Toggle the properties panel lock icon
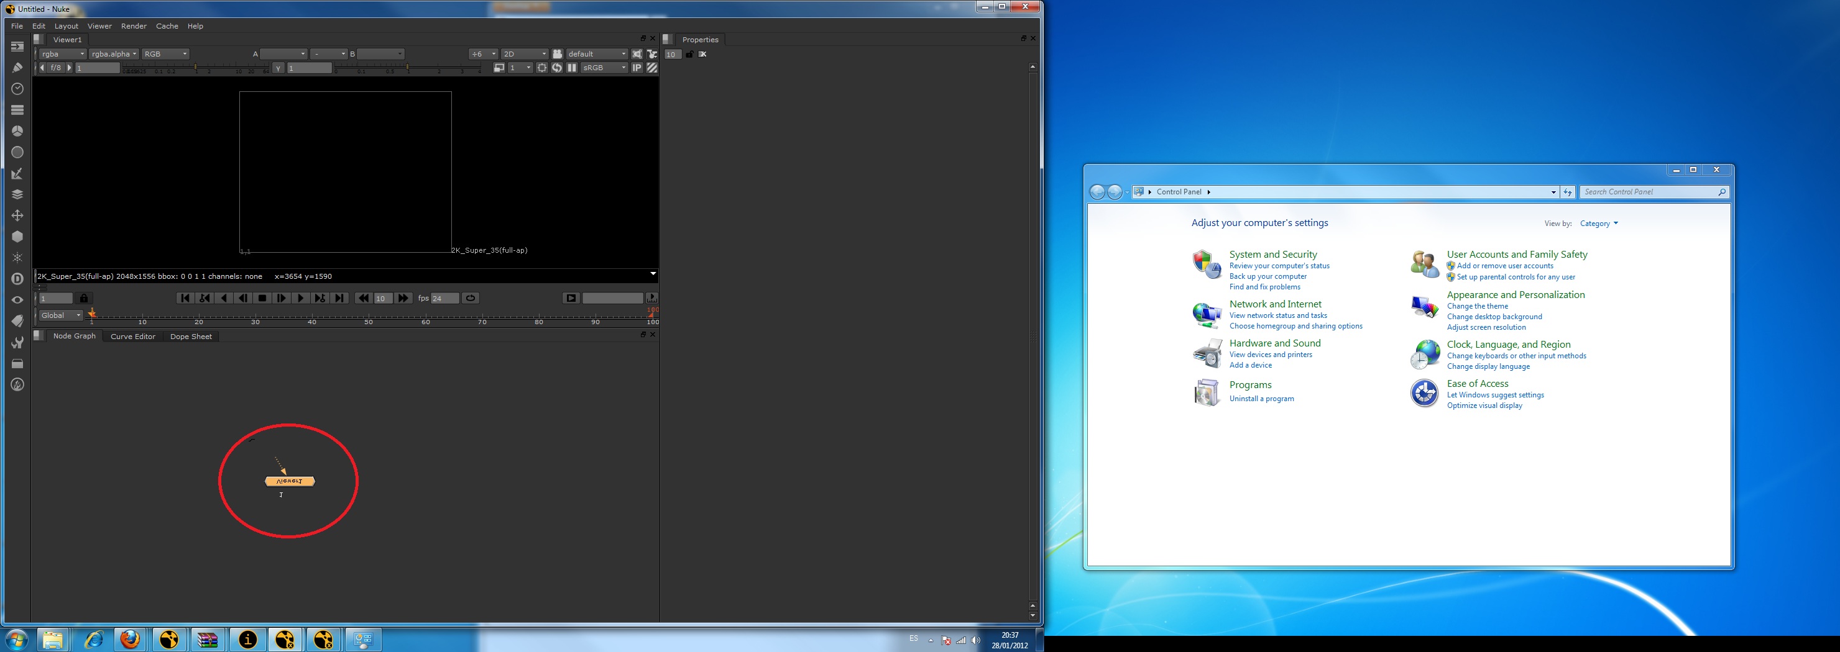 click(x=689, y=54)
